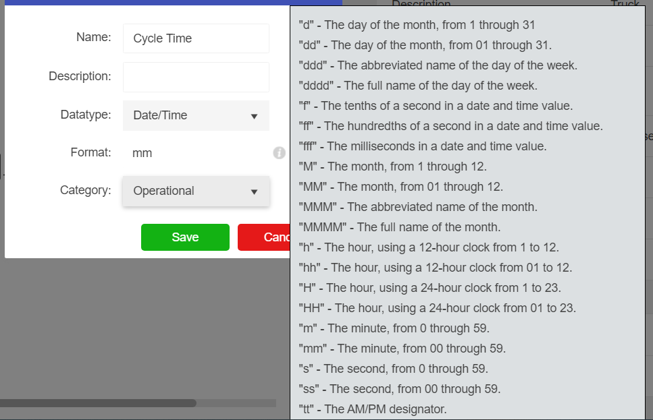The height and width of the screenshot is (420, 653).
Task: Click the "tt" AM/PM designator tooltip line
Action: pyautogui.click(x=372, y=409)
